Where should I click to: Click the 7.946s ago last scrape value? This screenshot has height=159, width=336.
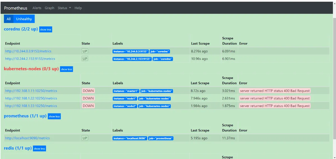click(199, 99)
